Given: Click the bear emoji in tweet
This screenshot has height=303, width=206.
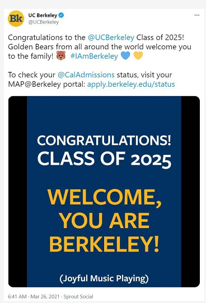Looking at the screenshot, I should [61, 56].
